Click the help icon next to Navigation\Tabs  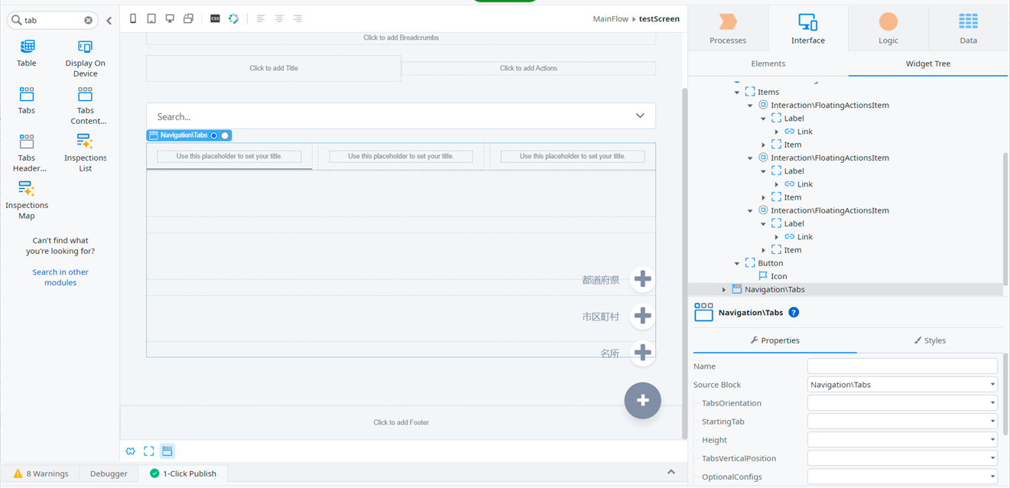(794, 312)
